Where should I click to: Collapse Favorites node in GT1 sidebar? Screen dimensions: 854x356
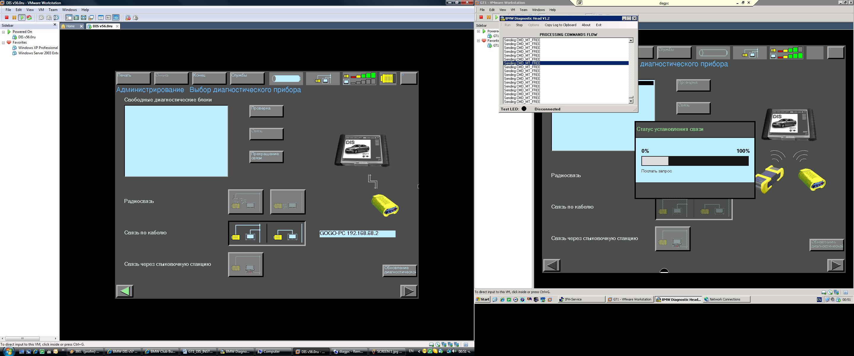(x=478, y=41)
